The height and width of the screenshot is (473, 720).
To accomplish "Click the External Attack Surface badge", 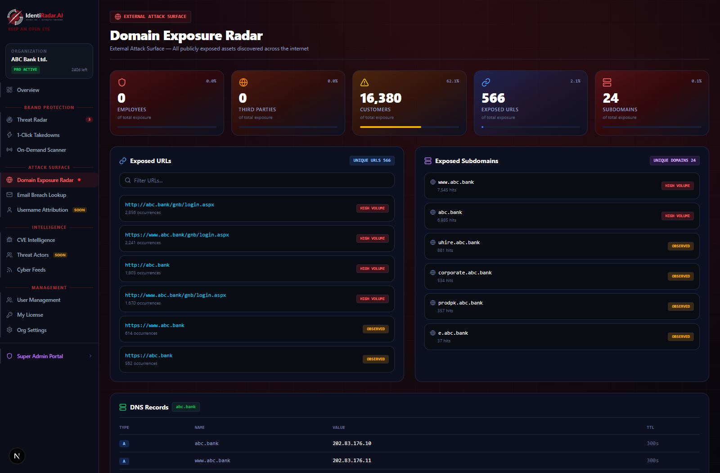I will point(151,17).
